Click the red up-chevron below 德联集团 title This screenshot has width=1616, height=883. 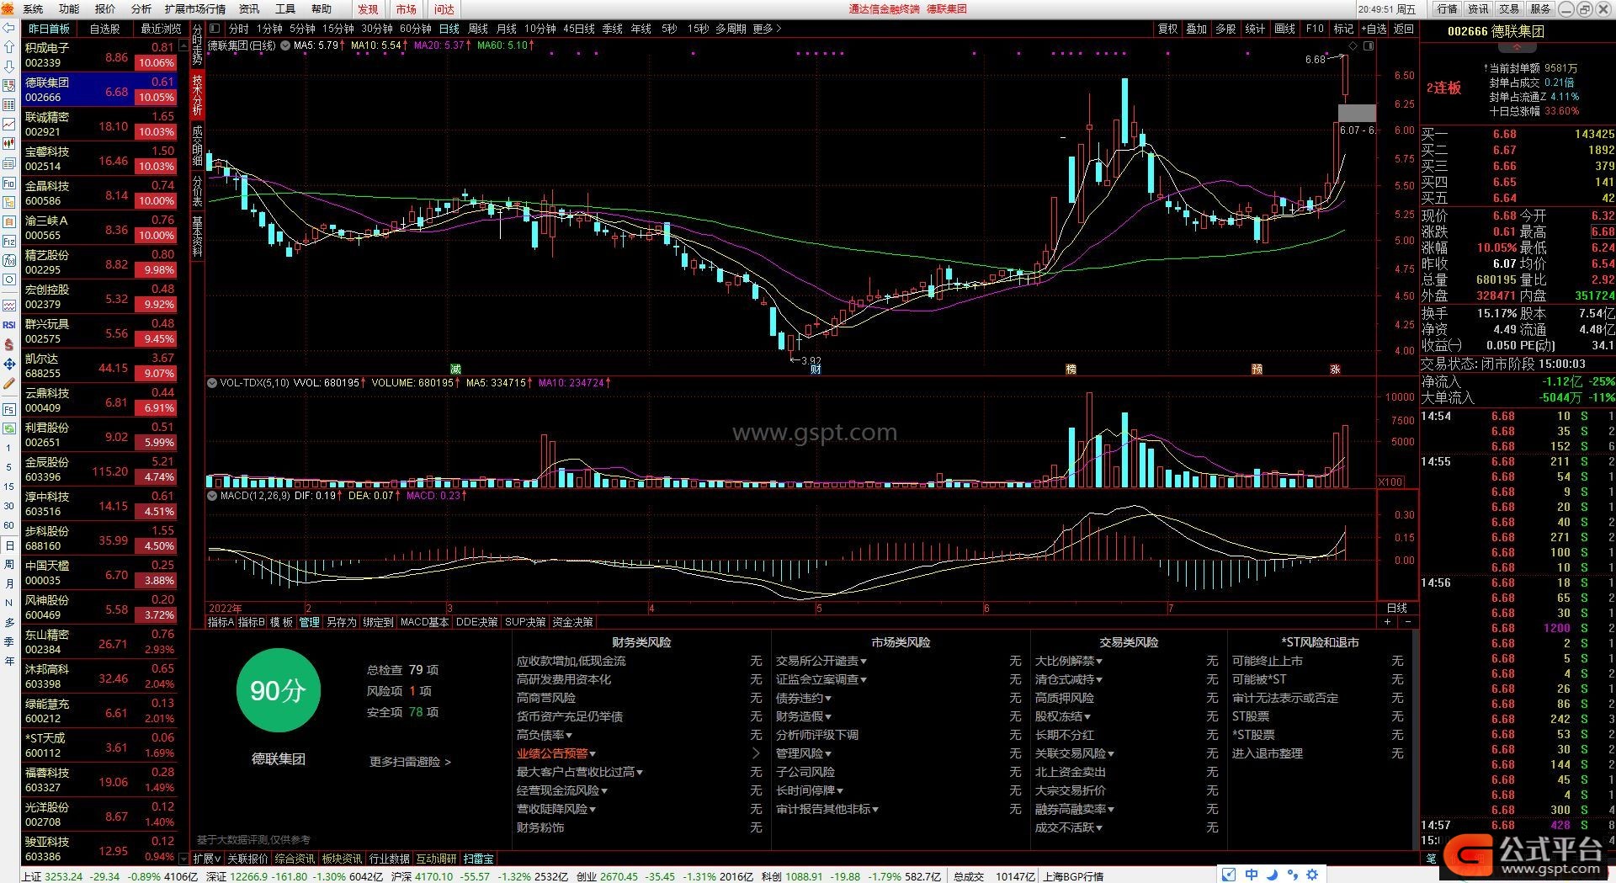(1517, 48)
